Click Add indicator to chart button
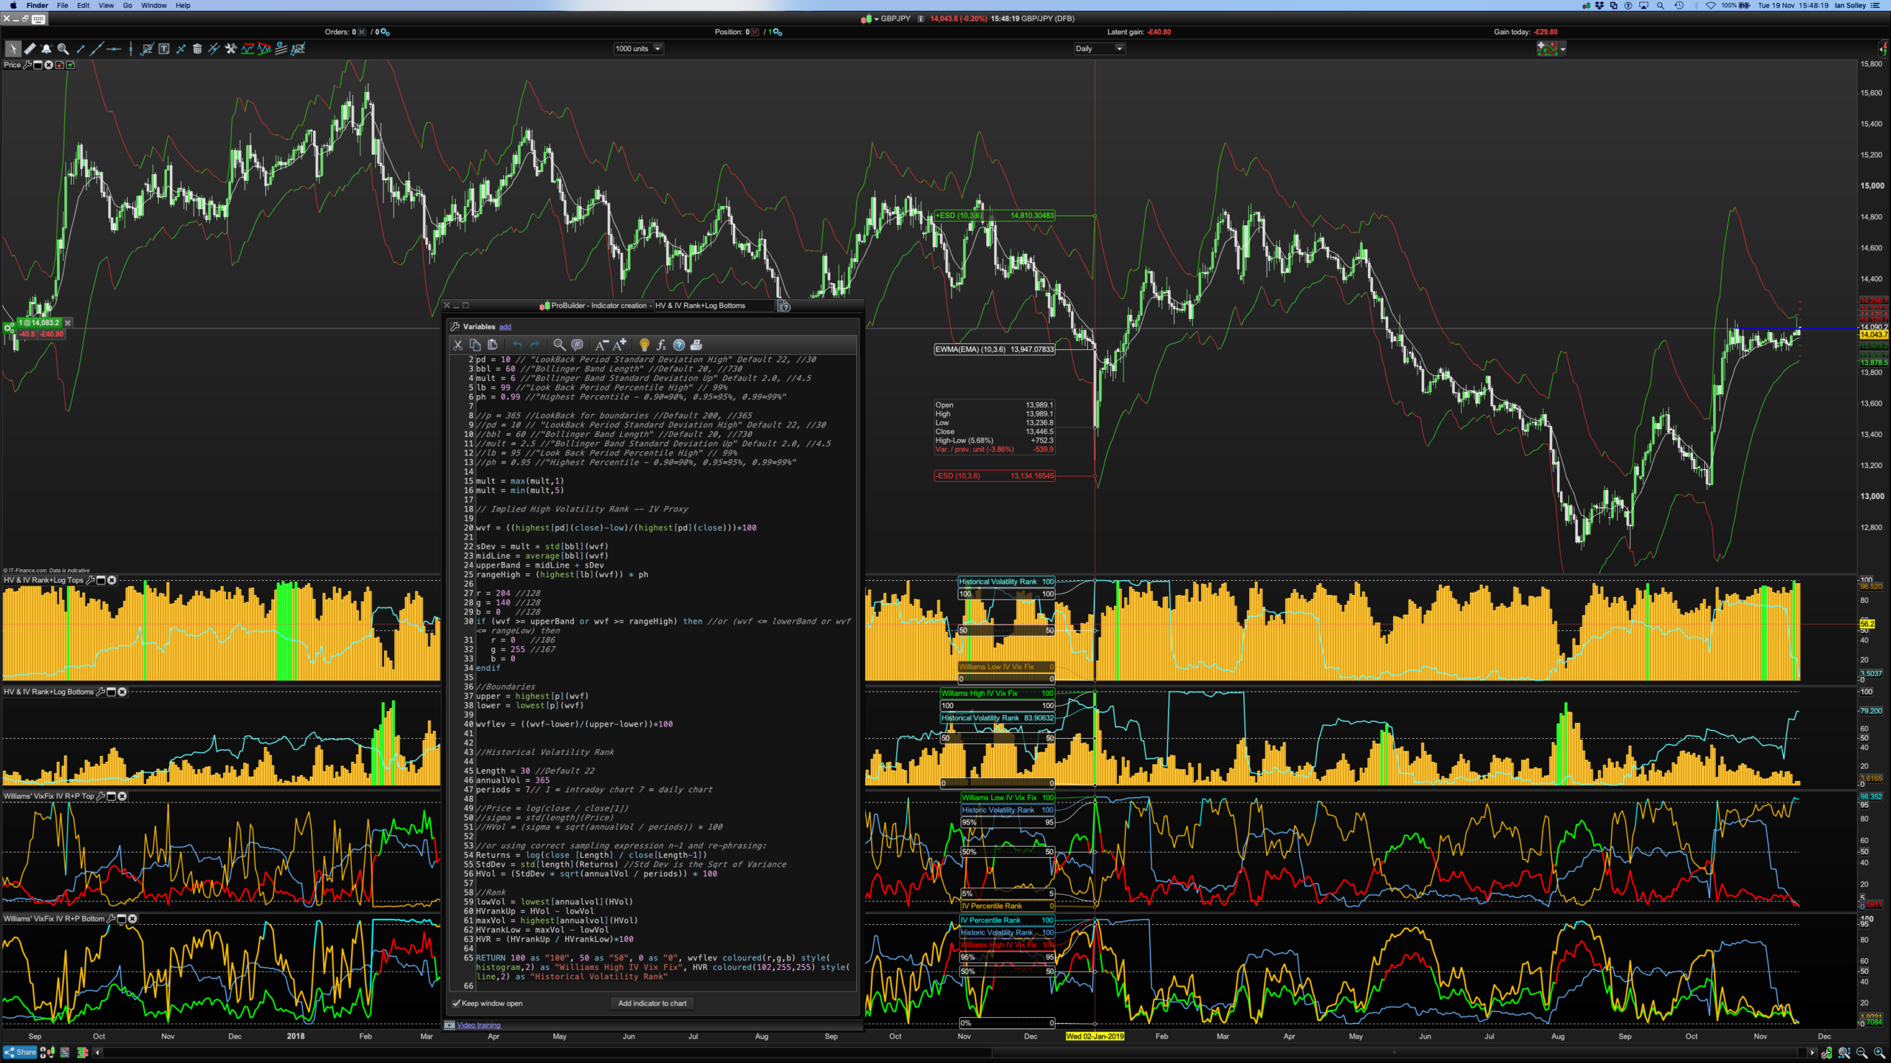The height and width of the screenshot is (1063, 1891). 652,1003
